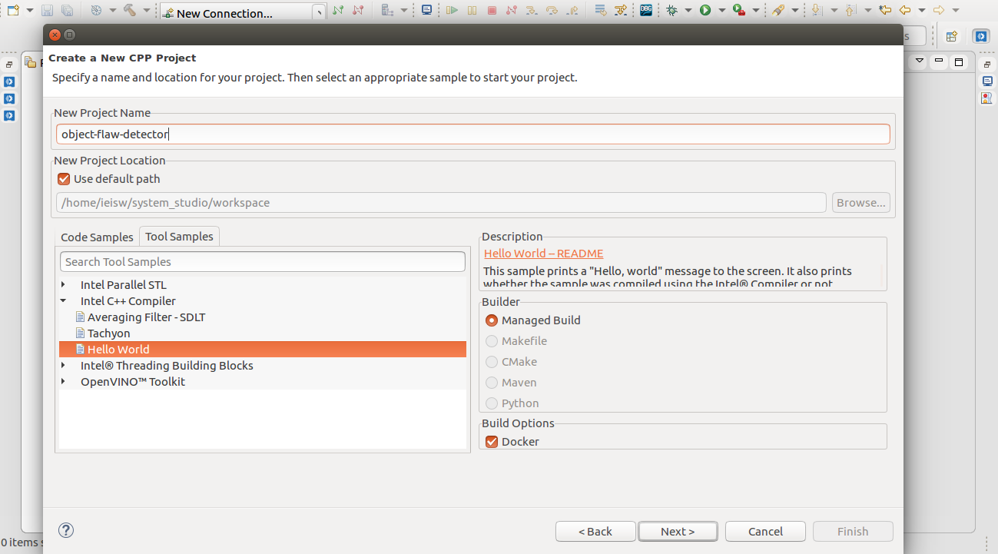Open the Run button dropdown arrow
This screenshot has height=554, width=998.
(721, 11)
